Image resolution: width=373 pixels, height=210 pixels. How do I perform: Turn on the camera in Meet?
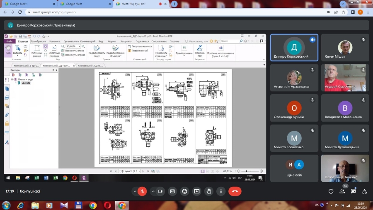tap(160, 191)
